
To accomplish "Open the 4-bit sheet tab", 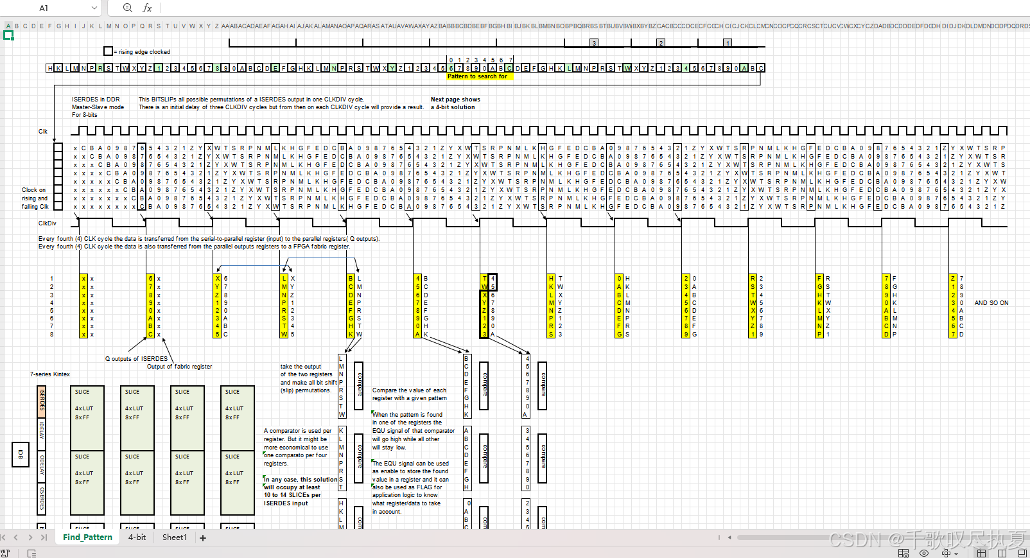I will [137, 537].
